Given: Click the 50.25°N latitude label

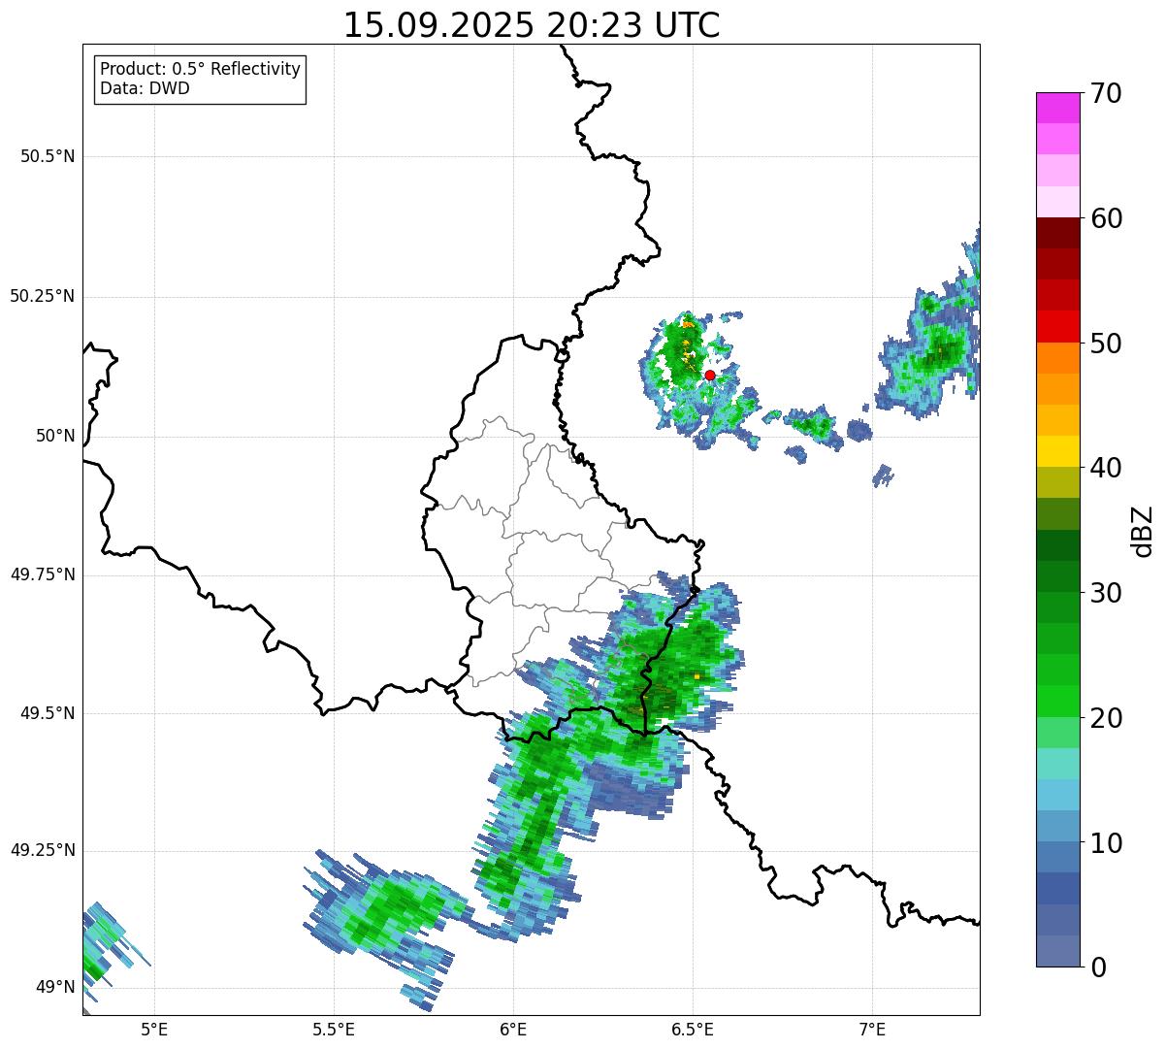Looking at the screenshot, I should point(43,296).
